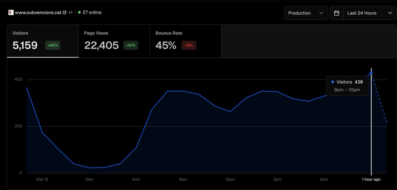Click the 200 y-axis label
The width and height of the screenshot is (397, 190).
tap(18, 126)
